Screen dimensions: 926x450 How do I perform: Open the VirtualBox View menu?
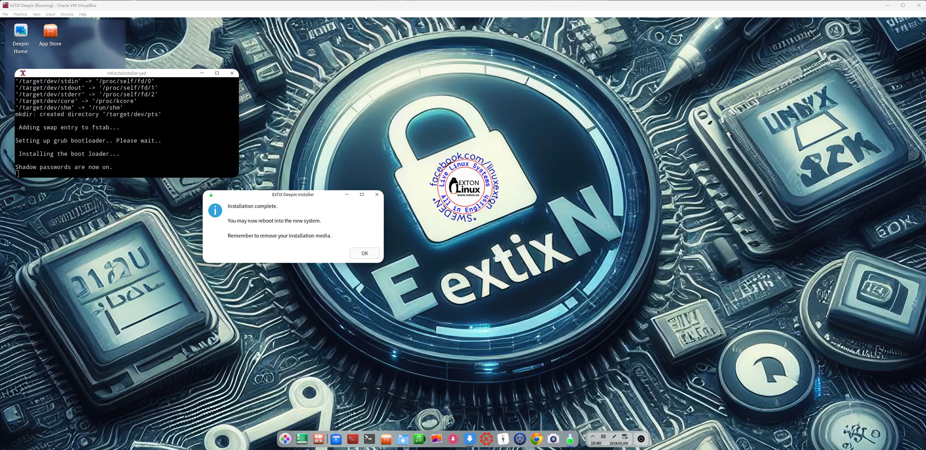coord(37,14)
